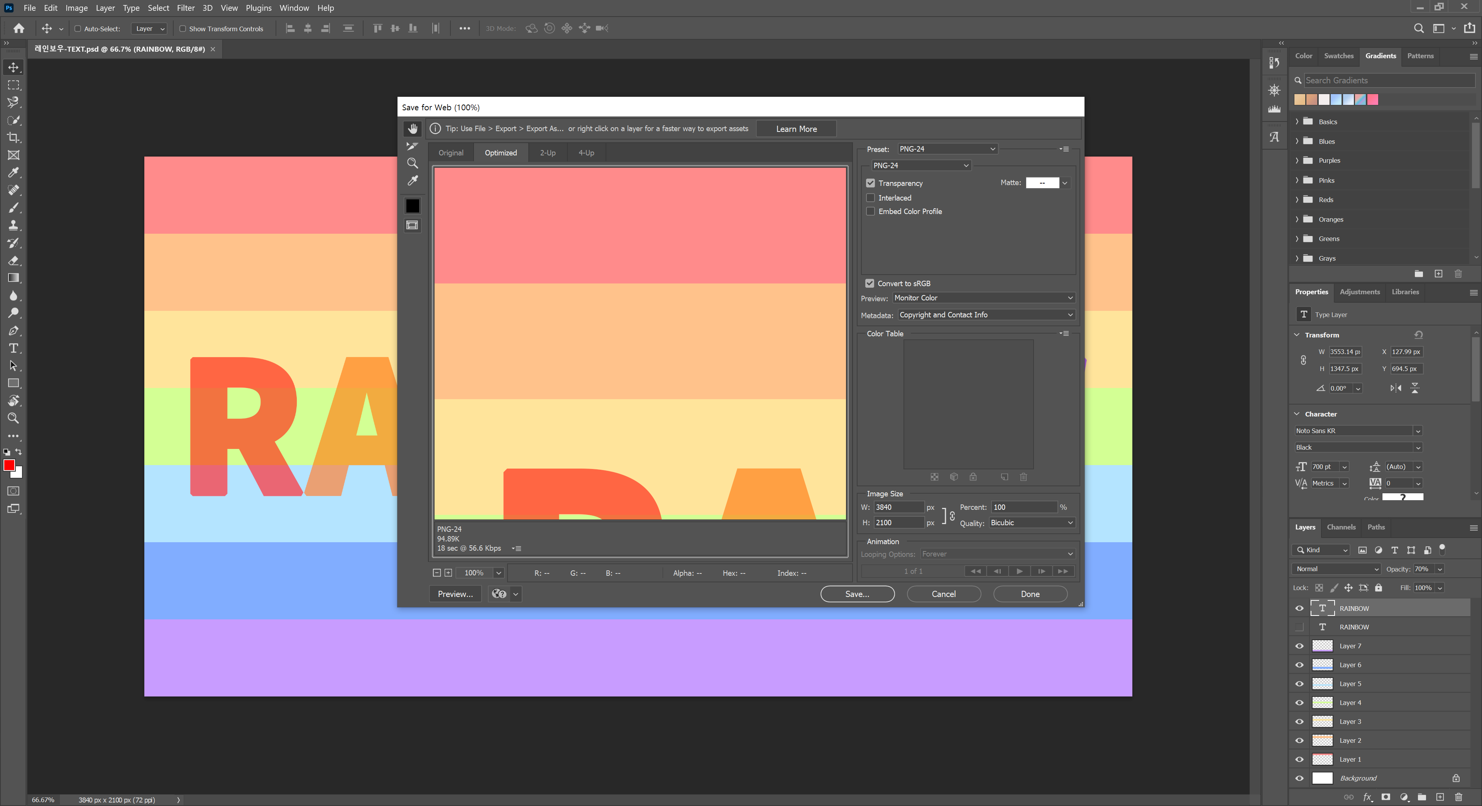Screen dimensions: 1482x806
Task: Click the delete layer trash icon
Action: [1458, 797]
